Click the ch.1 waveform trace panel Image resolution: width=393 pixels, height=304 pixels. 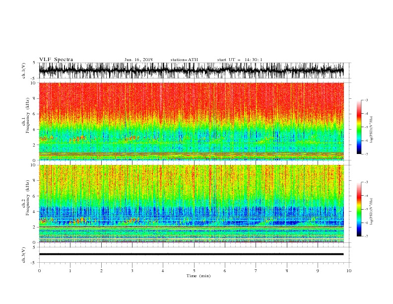pos(191,71)
